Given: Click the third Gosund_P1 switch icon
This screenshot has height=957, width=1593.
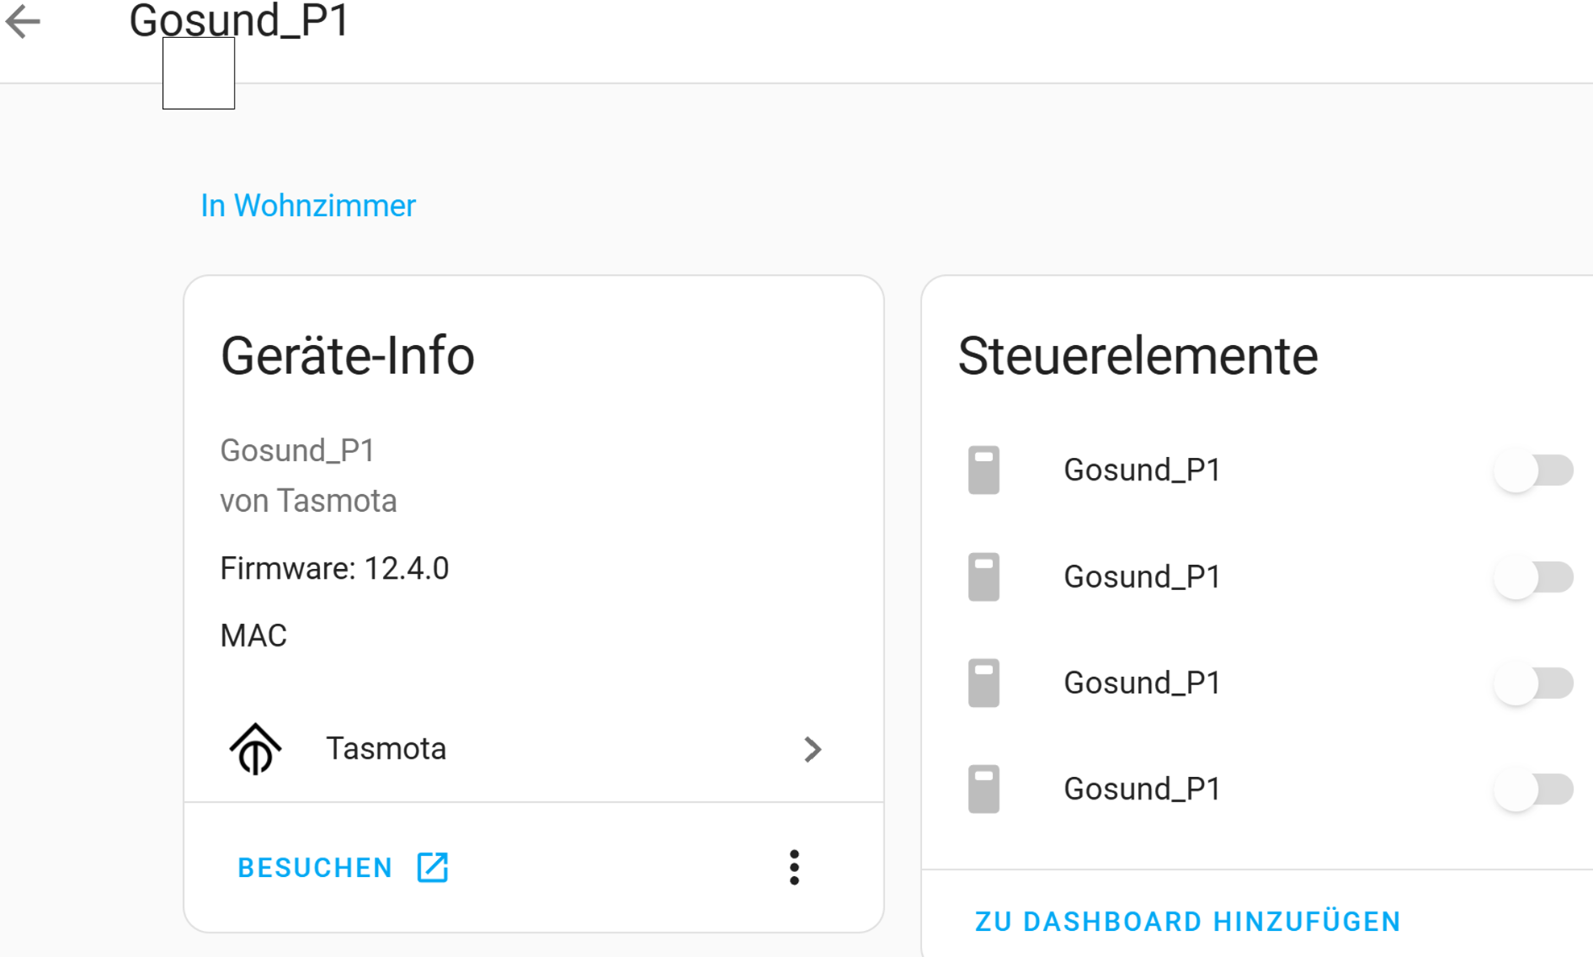Looking at the screenshot, I should tap(983, 683).
